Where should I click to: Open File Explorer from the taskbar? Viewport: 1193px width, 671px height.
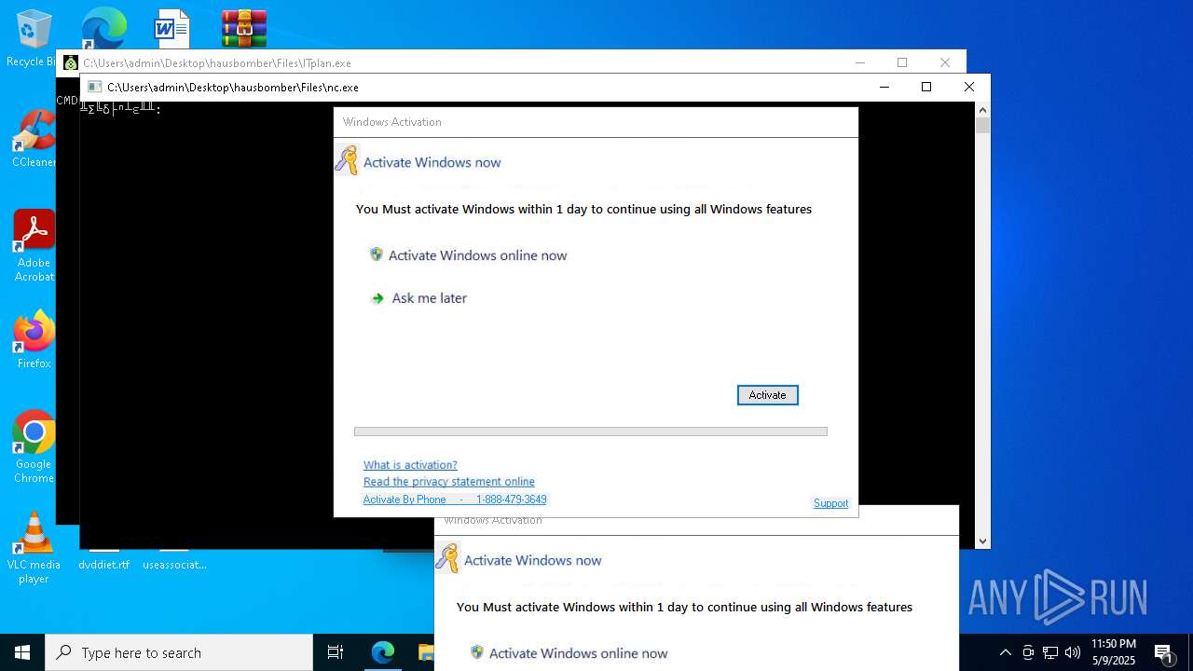pos(426,652)
